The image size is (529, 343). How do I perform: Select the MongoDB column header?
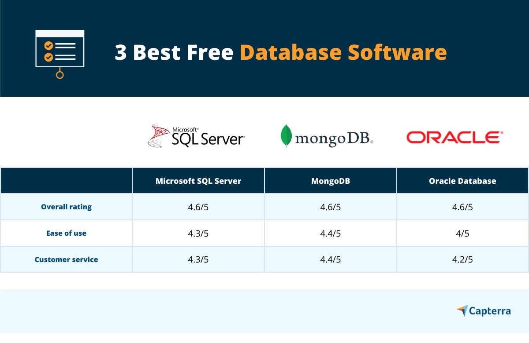[331, 181]
